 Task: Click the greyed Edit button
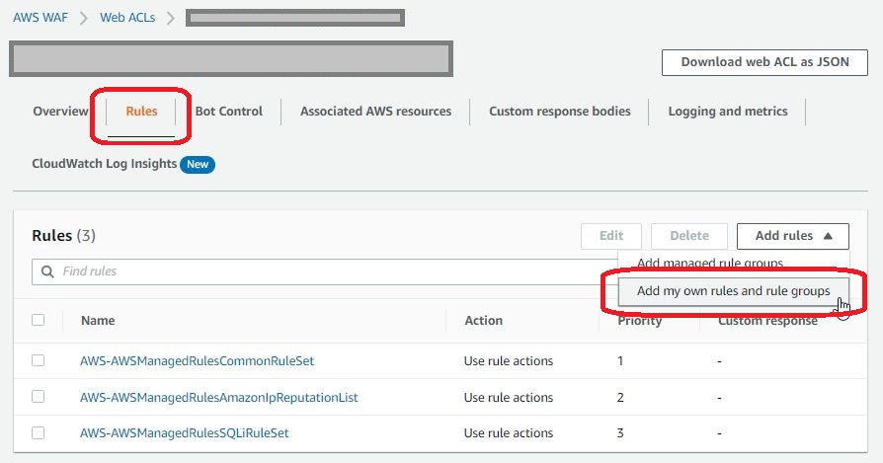pos(611,236)
